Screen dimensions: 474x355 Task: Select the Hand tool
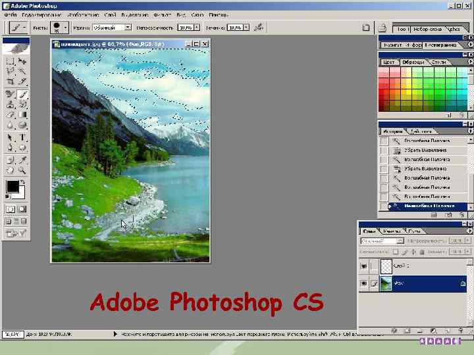10,170
